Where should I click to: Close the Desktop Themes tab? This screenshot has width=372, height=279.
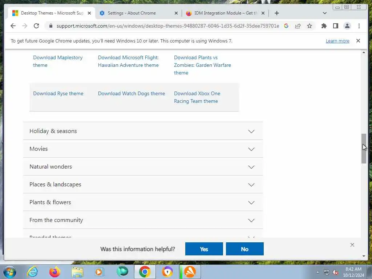pyautogui.click(x=89, y=13)
